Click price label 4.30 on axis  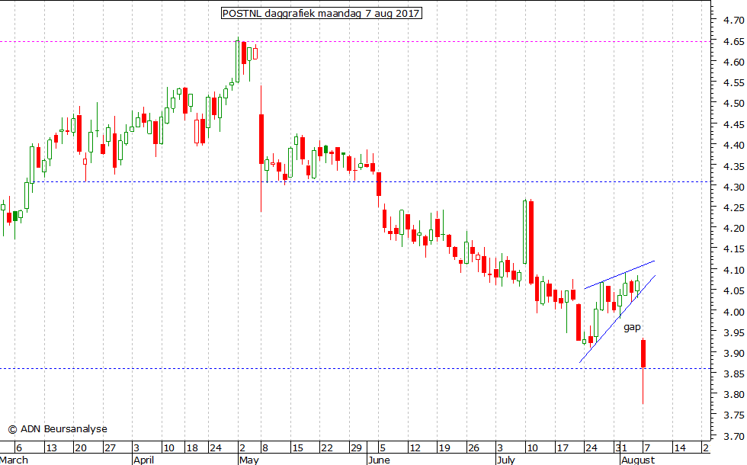tap(733, 188)
